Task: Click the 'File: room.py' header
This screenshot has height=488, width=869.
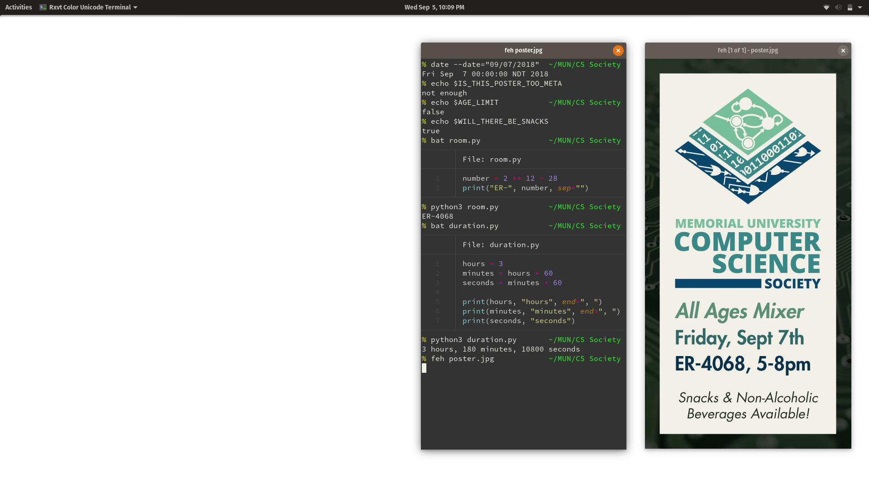Action: coord(492,160)
